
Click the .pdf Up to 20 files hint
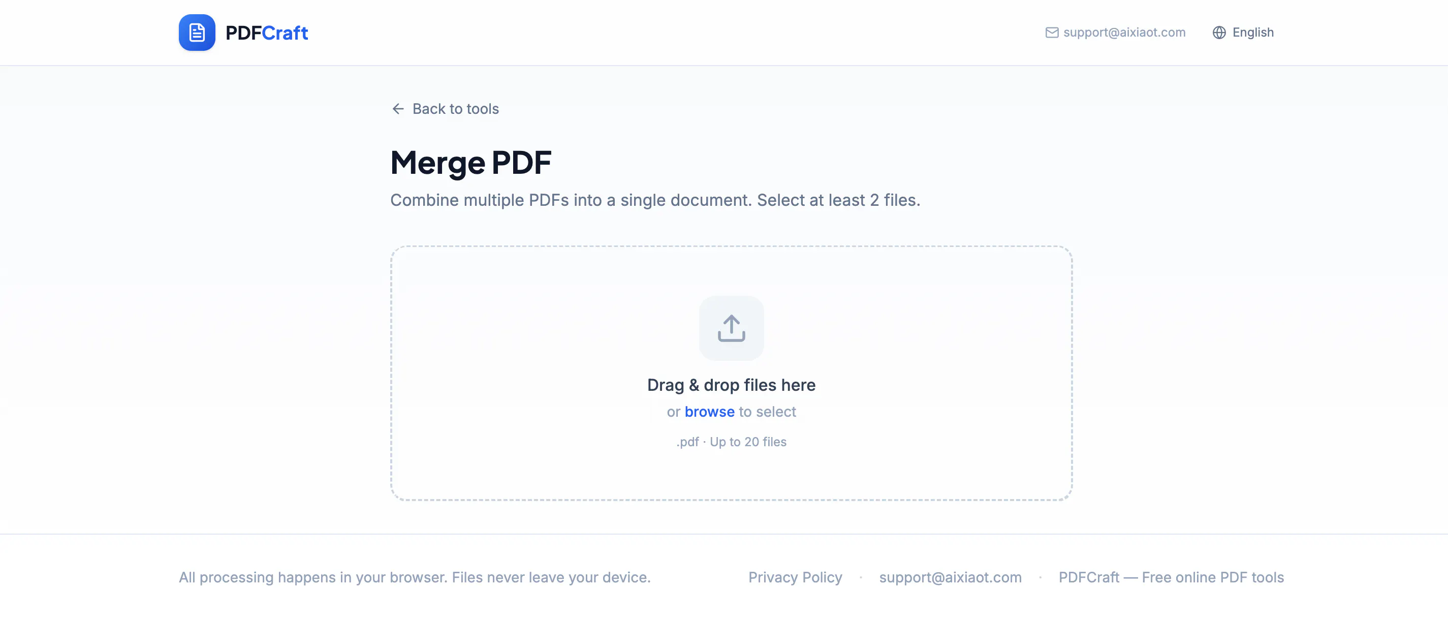(731, 442)
